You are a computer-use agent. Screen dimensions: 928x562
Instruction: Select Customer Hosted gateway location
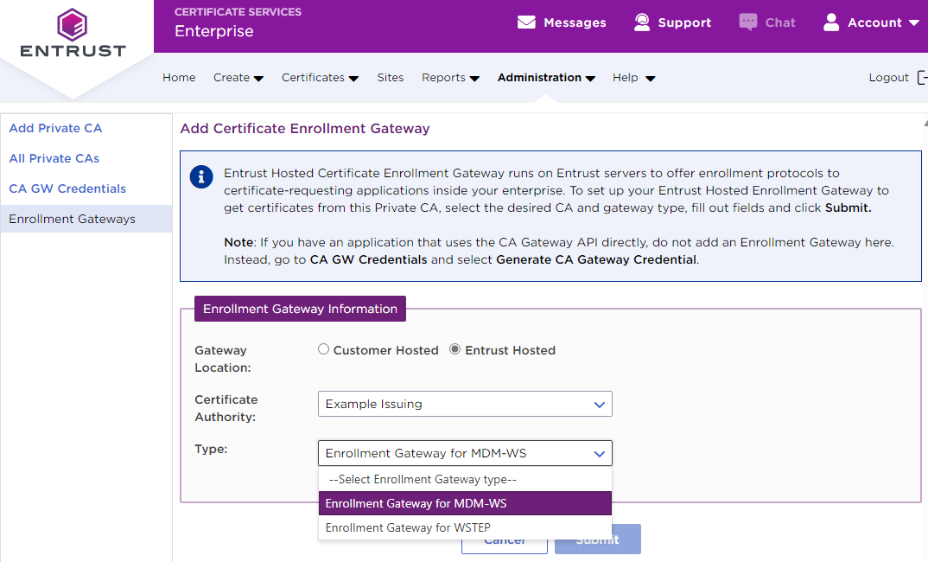click(x=324, y=350)
